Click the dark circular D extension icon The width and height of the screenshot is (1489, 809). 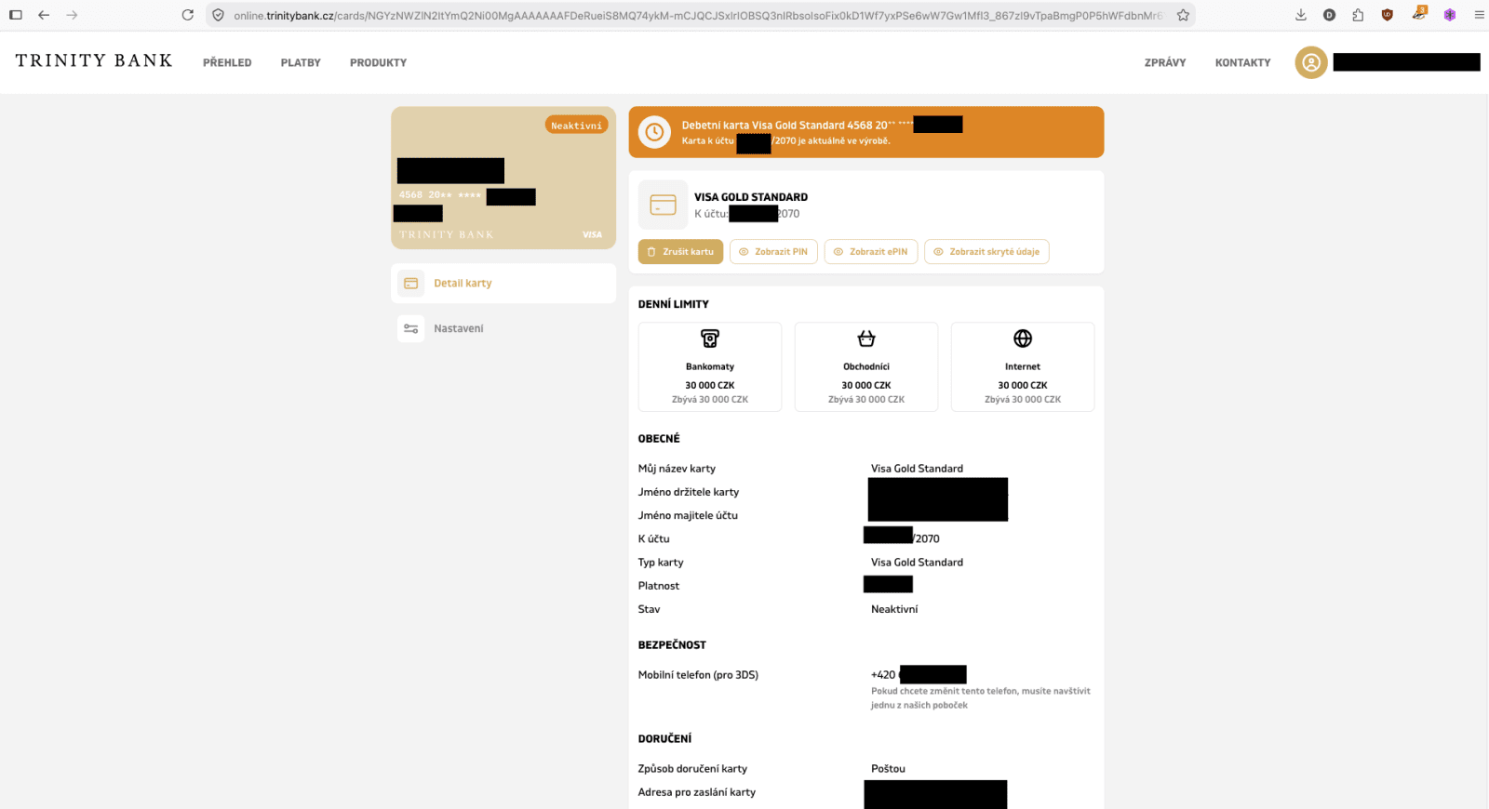(1329, 15)
